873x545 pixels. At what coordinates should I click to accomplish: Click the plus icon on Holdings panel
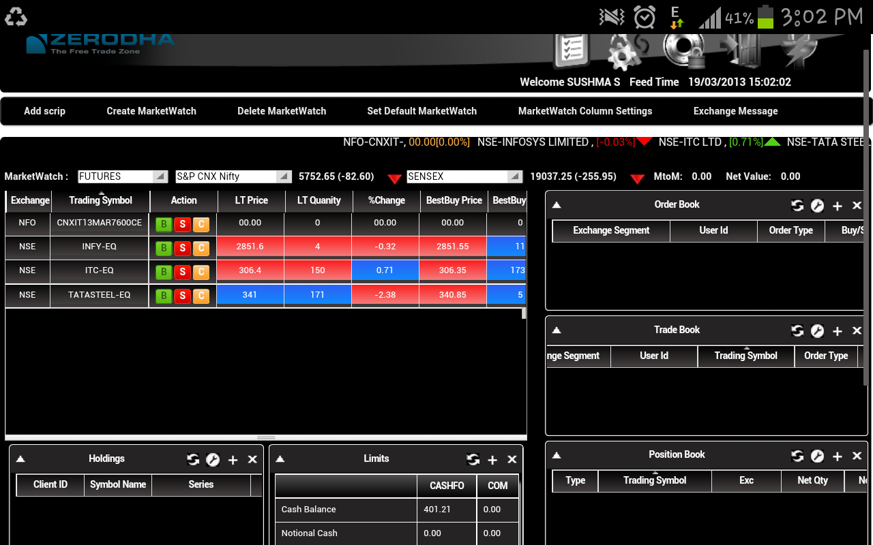(233, 460)
